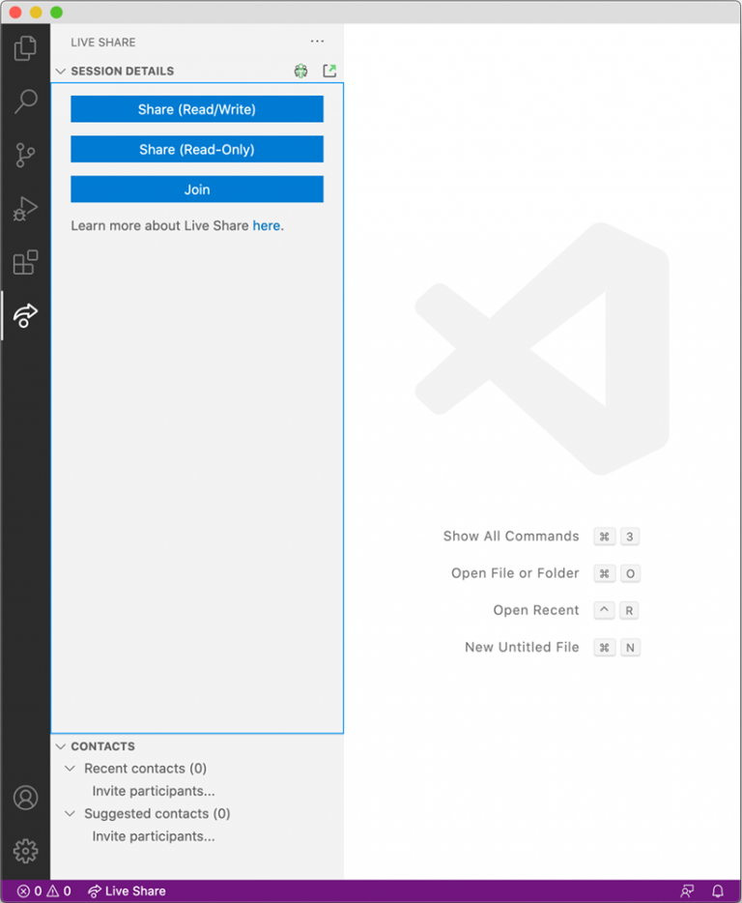
Task: Collapse the Recent contacts (0) group
Action: coord(71,769)
